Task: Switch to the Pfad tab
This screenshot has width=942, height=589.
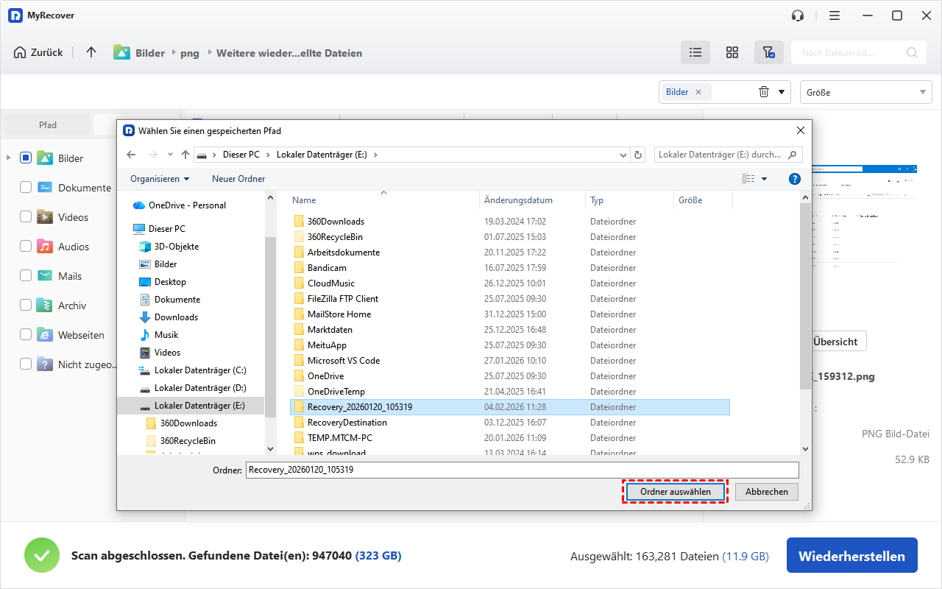Action: click(x=48, y=125)
